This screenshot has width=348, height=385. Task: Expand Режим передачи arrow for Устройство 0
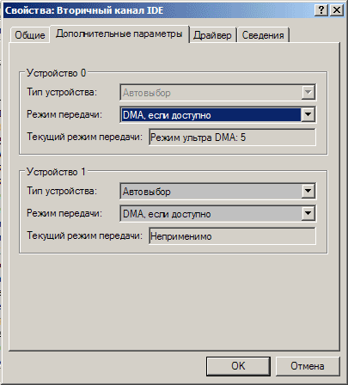click(308, 114)
